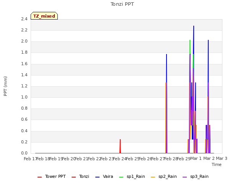245x184 pixels.
Task: Click the Time x-axis label
Action: tap(217, 164)
